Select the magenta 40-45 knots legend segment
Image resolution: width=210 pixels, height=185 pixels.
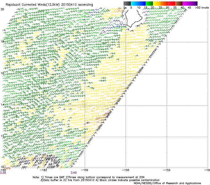(186, 3)
